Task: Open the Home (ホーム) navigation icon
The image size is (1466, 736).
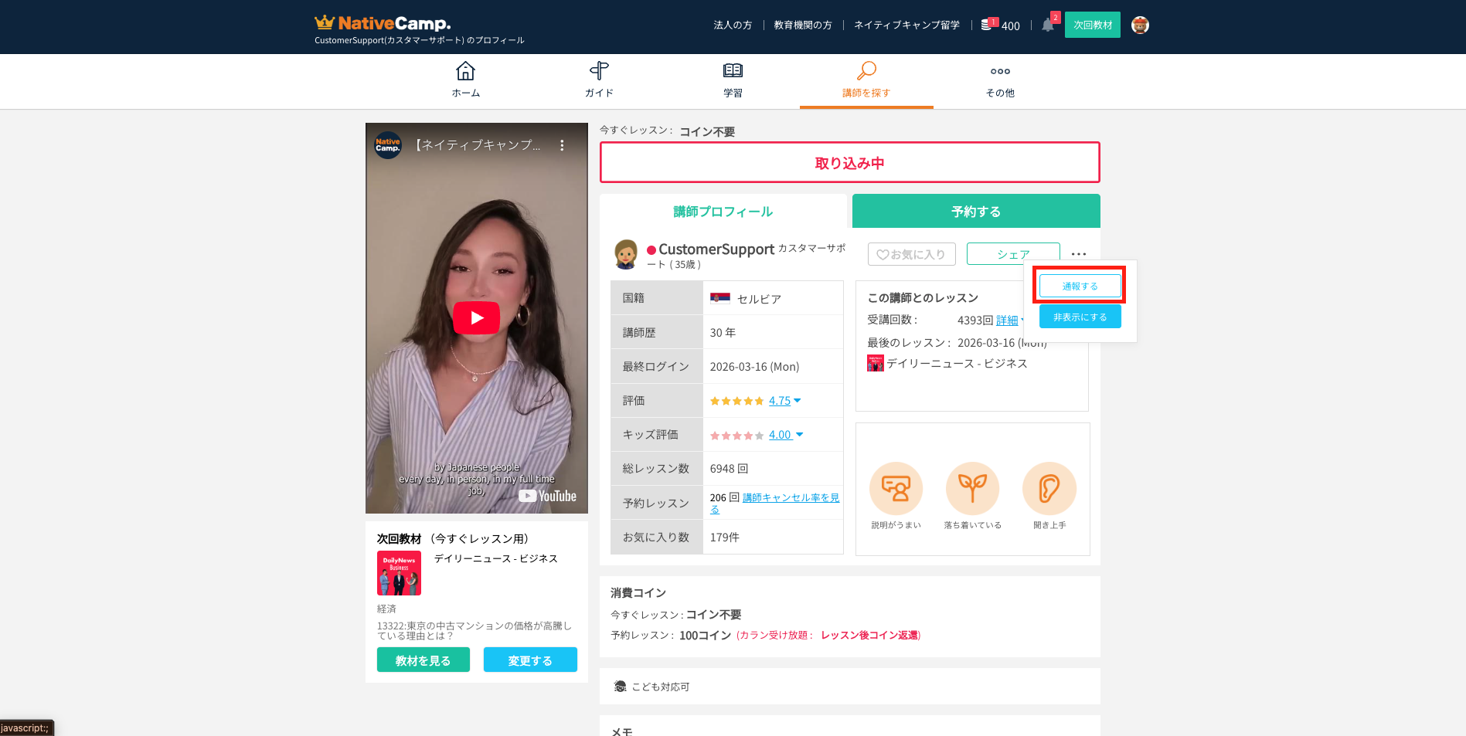Action: coord(465,71)
